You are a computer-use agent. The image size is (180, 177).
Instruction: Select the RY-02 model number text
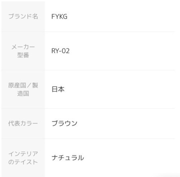(x=60, y=51)
